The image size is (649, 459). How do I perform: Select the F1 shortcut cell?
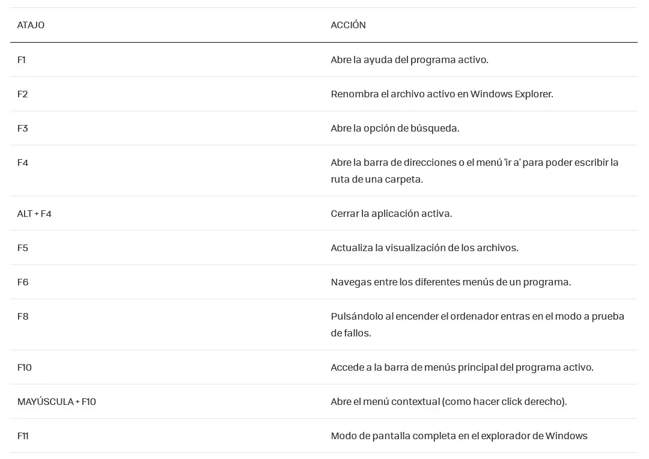(22, 59)
